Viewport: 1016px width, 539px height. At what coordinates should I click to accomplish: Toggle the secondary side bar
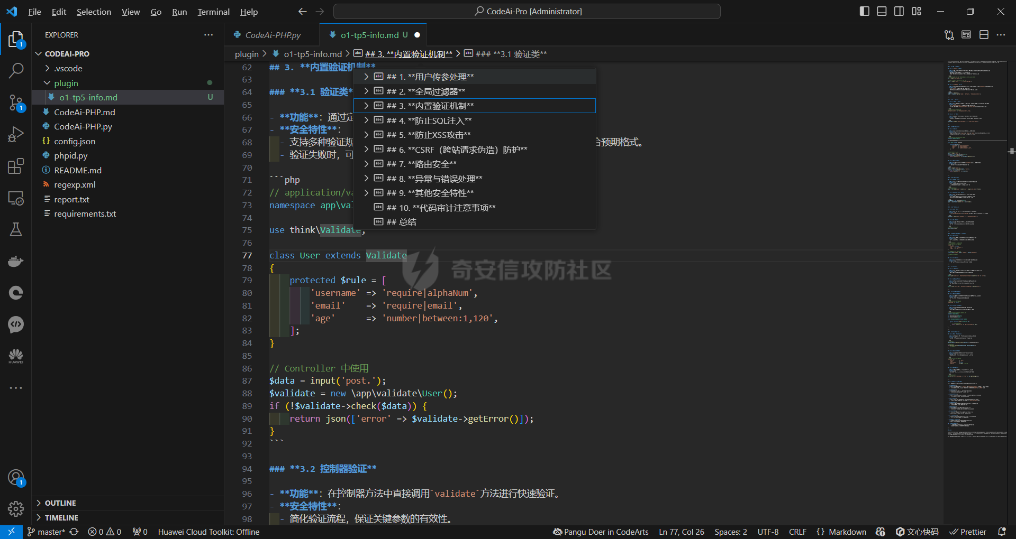coord(899,11)
